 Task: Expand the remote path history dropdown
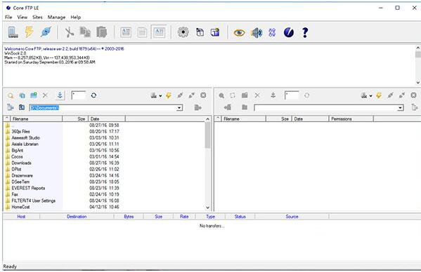pos(401,108)
